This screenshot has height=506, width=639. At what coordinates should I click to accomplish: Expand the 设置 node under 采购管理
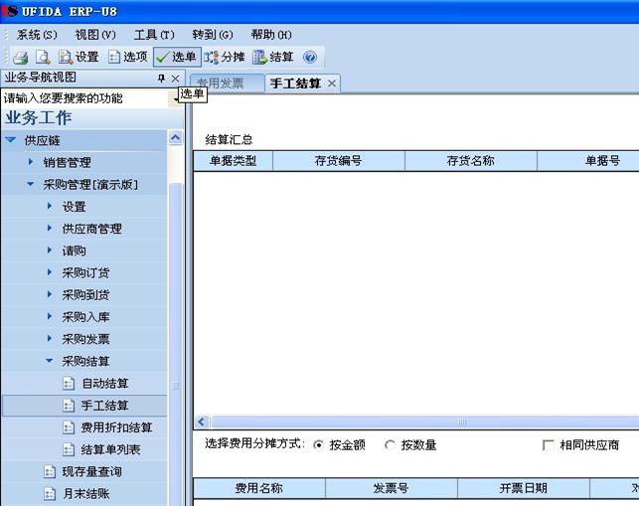tap(50, 207)
